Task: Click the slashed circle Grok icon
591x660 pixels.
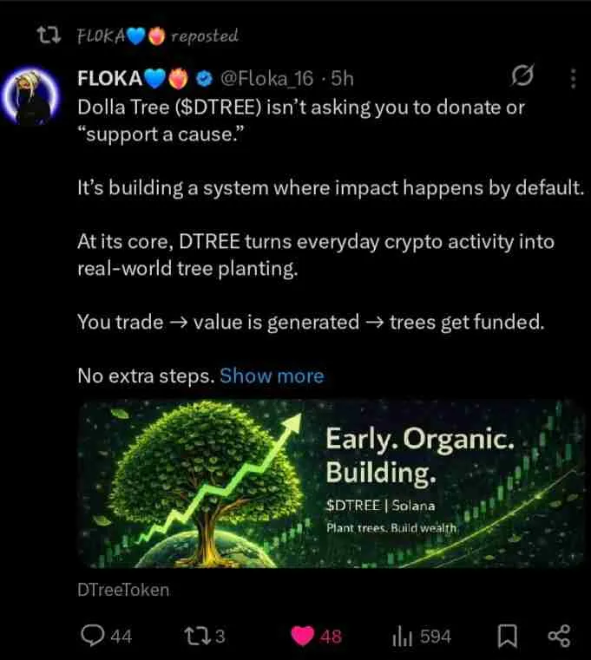Action: pos(522,79)
